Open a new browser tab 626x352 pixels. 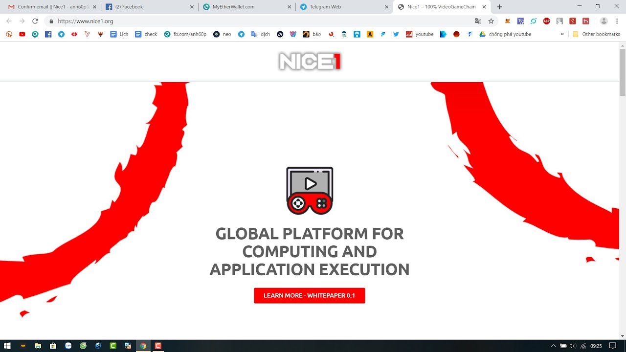pyautogui.click(x=499, y=7)
